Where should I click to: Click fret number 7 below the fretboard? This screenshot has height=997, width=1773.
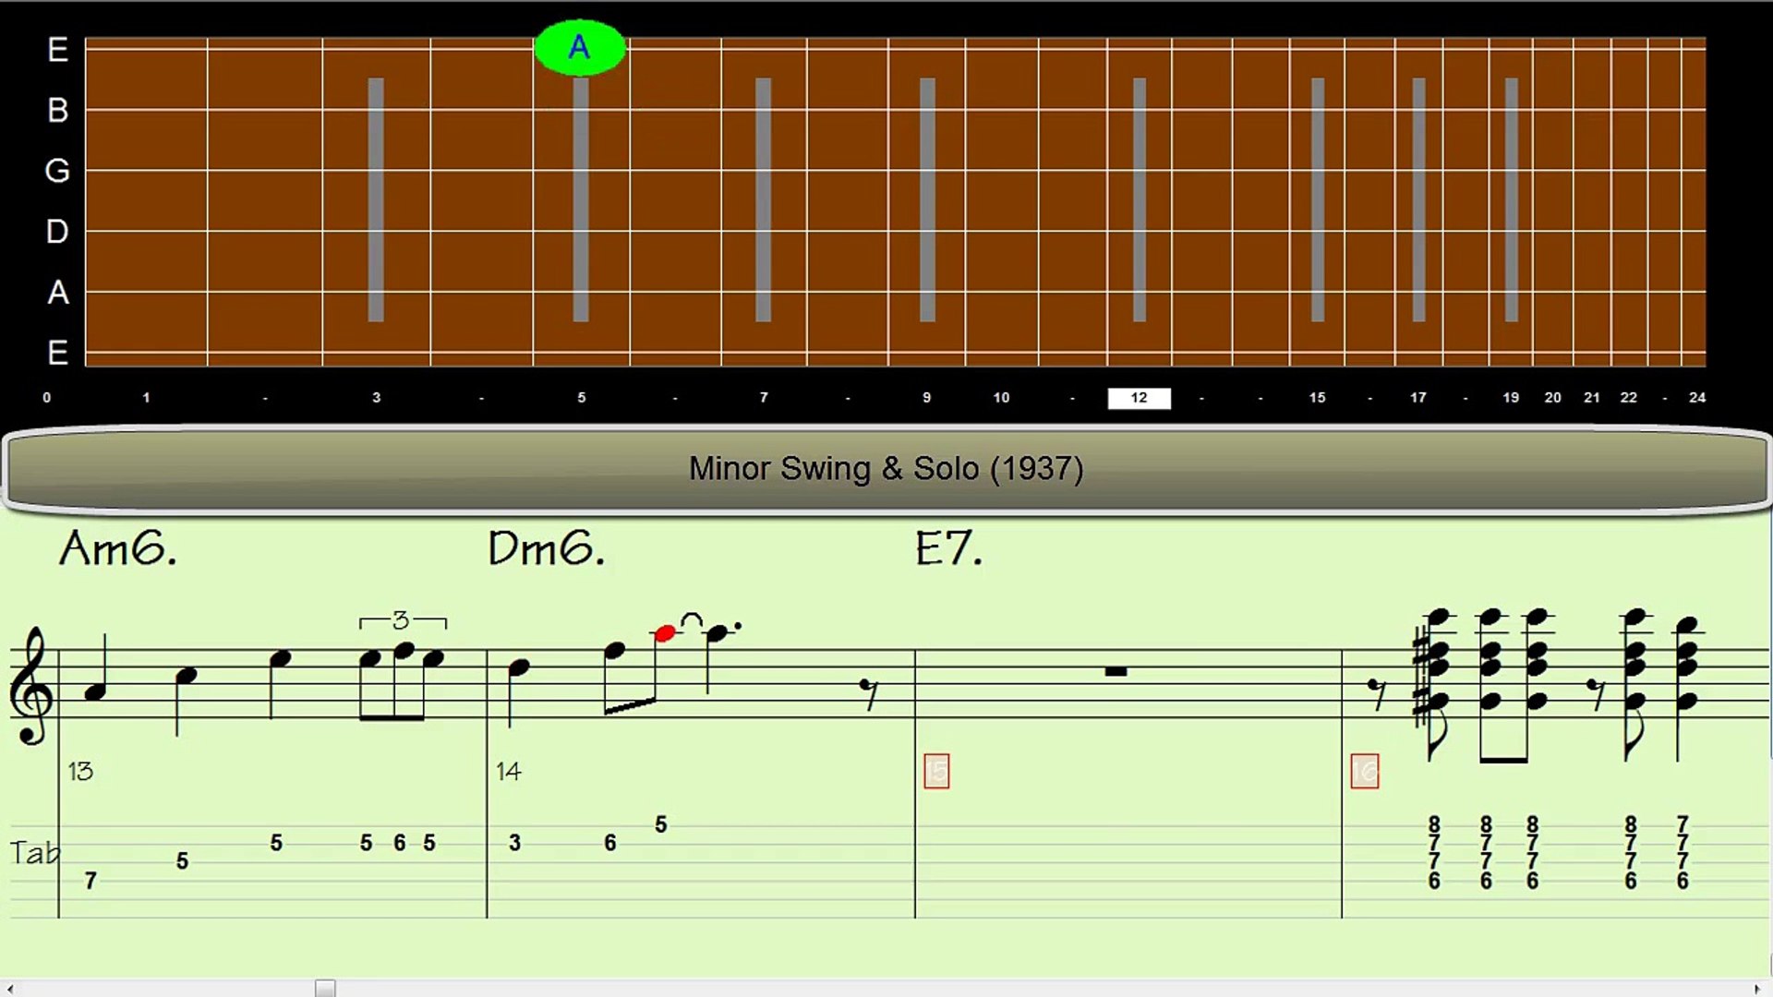click(x=764, y=398)
